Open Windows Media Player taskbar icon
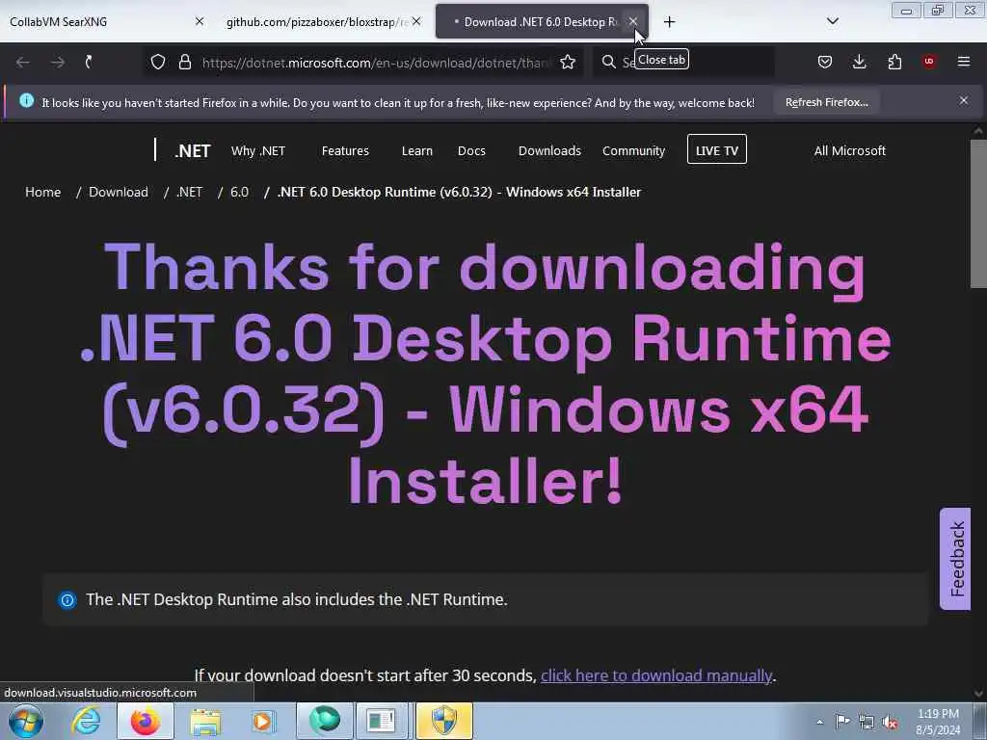The width and height of the screenshot is (987, 740). pos(262,721)
